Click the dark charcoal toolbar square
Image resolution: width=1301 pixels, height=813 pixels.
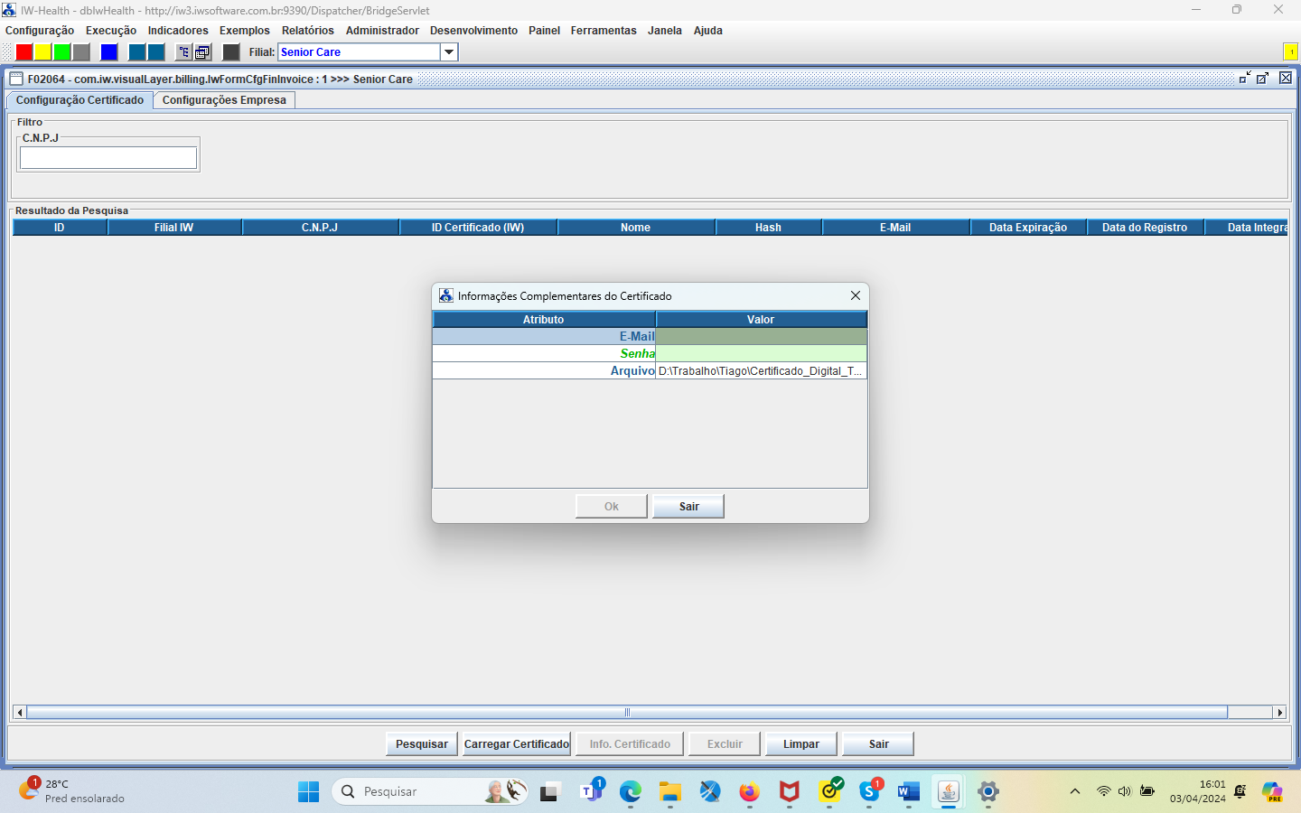(231, 52)
